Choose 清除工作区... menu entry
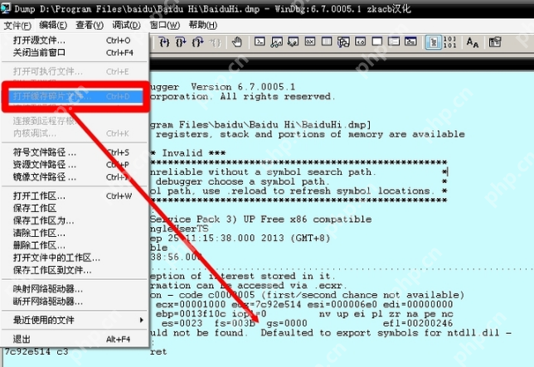The image size is (534, 367). (x=75, y=233)
